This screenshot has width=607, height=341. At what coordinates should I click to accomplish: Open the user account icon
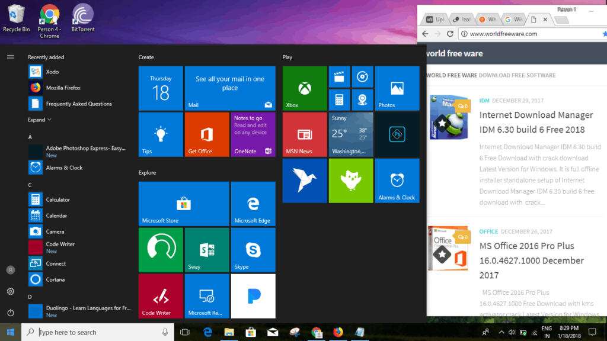coord(11,270)
